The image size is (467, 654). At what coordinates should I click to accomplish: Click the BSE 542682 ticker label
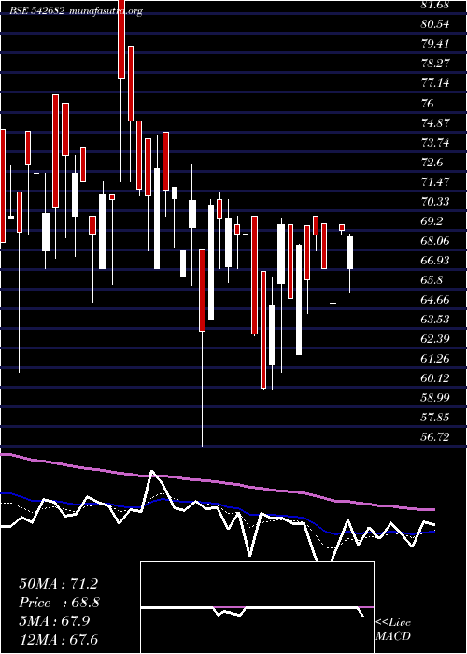pos(36,11)
